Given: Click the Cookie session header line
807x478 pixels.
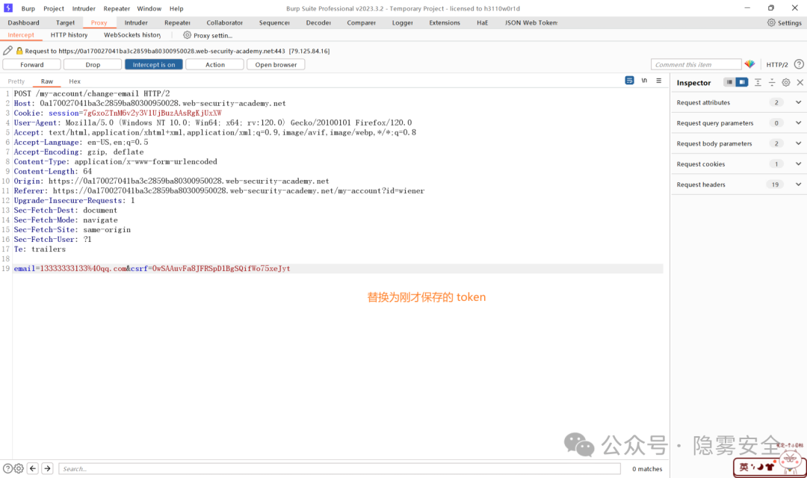Looking at the screenshot, I should (117, 113).
